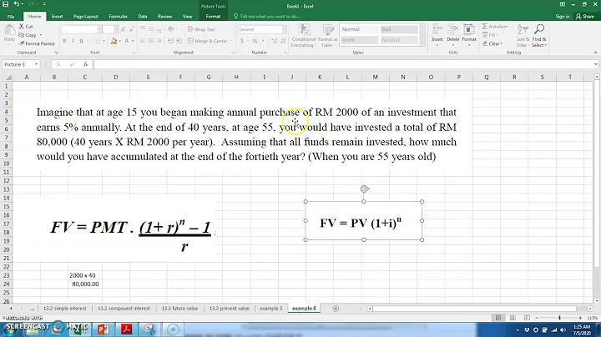
Task: Click the Font Color A icon
Action: 127,41
